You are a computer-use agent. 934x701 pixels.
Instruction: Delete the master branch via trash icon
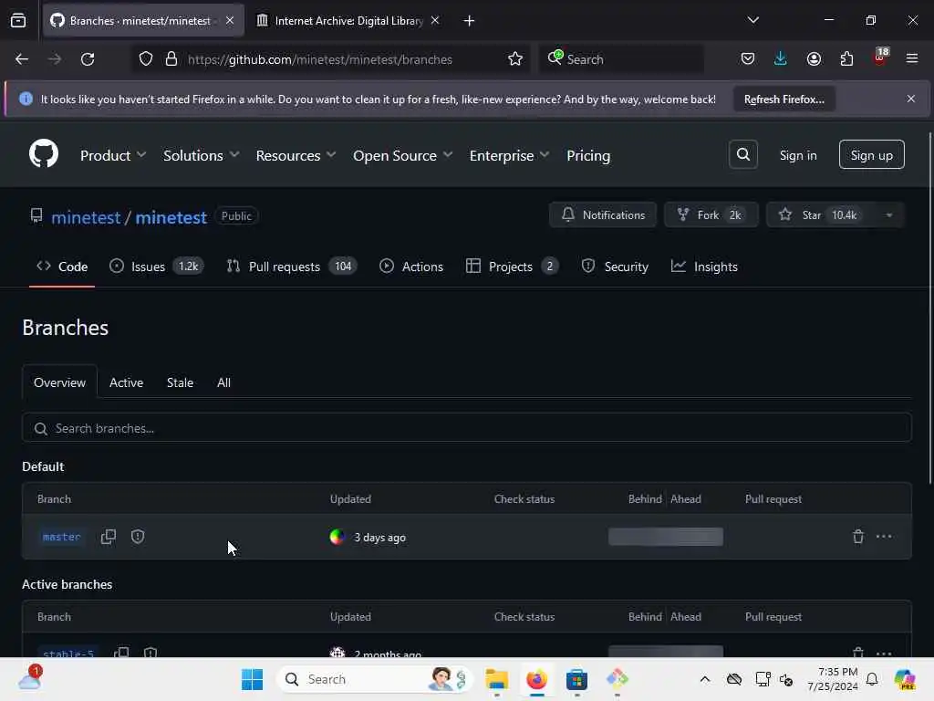coord(857,537)
